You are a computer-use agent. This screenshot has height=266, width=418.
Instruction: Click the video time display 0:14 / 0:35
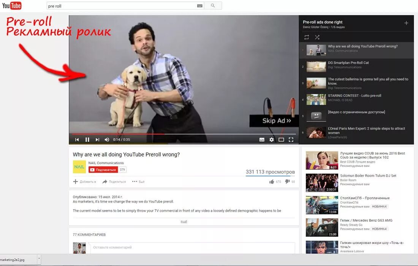click(x=122, y=140)
